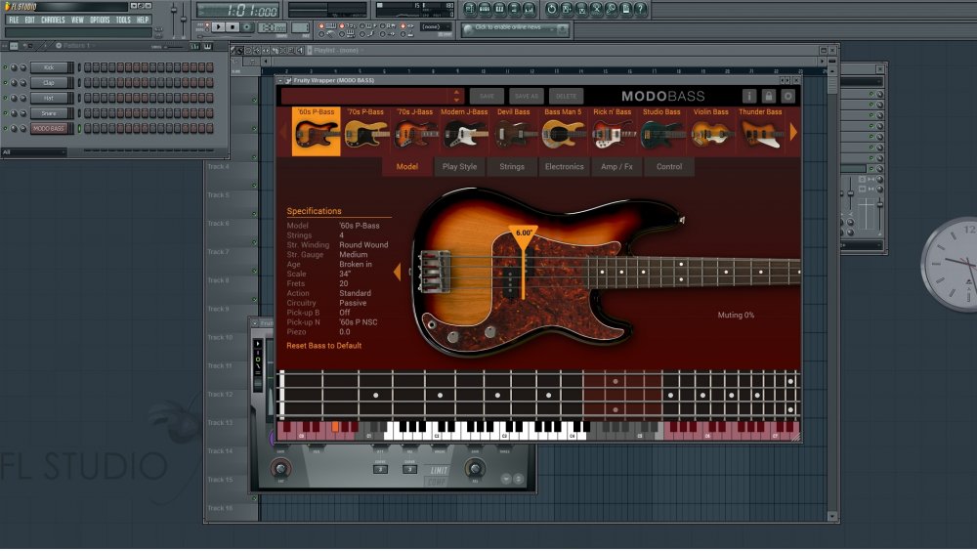Click the SAVE AS preset button

526,96
